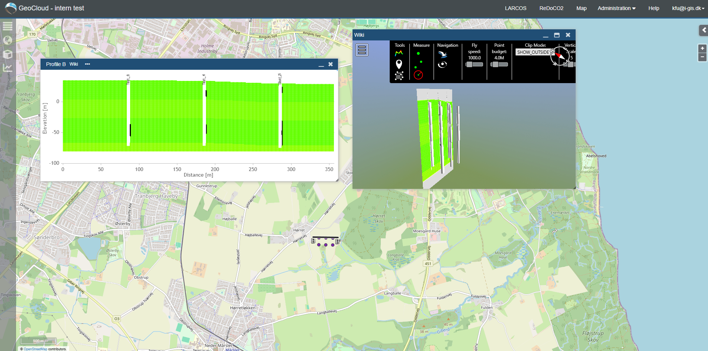
Task: Select the map pin annotation tool
Action: 399,64
